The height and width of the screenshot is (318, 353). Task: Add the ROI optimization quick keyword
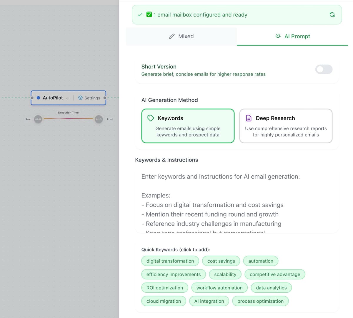(x=164, y=288)
